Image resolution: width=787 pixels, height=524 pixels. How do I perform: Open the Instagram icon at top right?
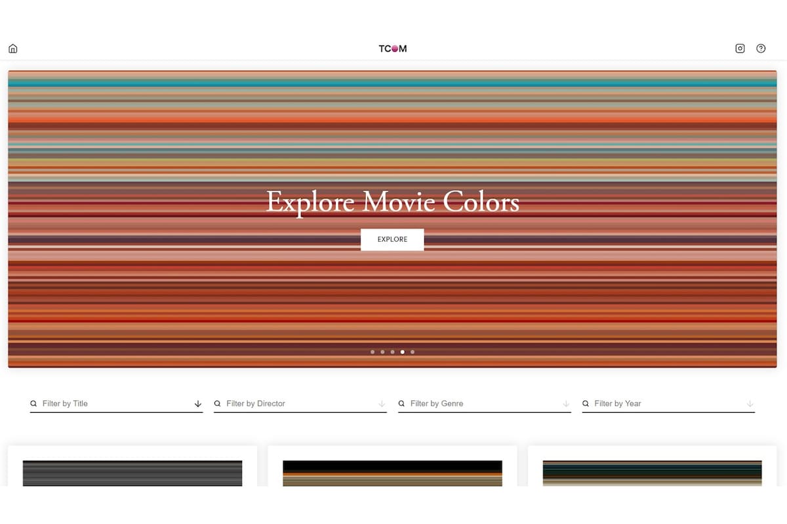pos(740,48)
